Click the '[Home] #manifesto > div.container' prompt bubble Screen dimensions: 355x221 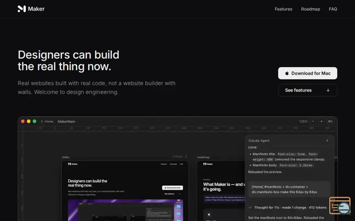pyautogui.click(x=289, y=190)
